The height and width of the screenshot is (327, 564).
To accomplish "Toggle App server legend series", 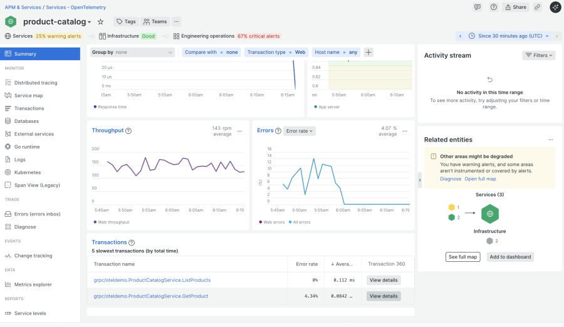I will click(x=326, y=107).
